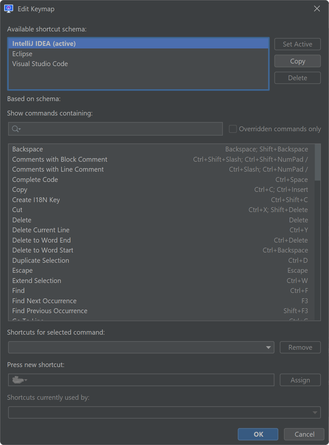Select the Copy command row

click(161, 190)
